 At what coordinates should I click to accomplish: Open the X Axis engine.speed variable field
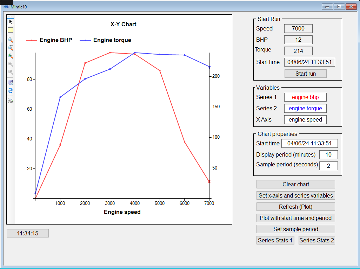tap(305, 119)
